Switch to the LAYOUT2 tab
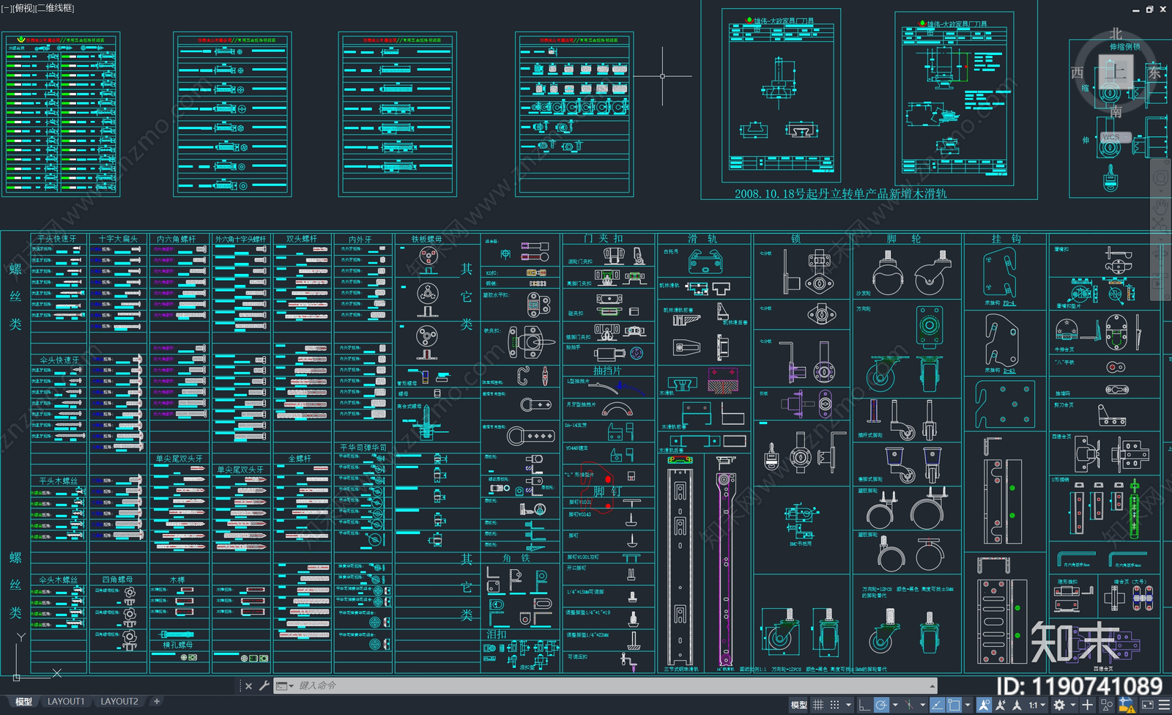The image size is (1172, 715). (x=119, y=702)
